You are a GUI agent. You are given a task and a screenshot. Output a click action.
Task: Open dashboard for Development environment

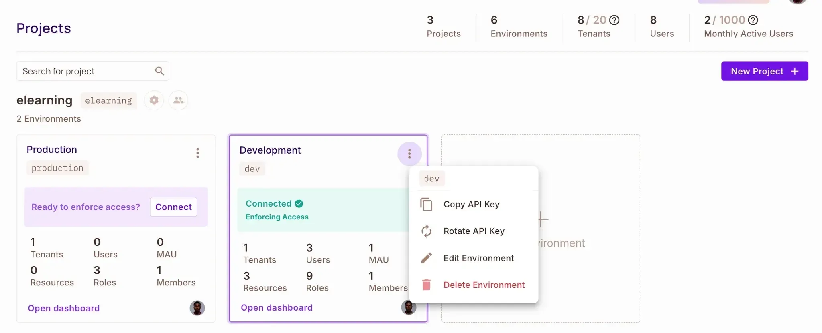coord(277,307)
